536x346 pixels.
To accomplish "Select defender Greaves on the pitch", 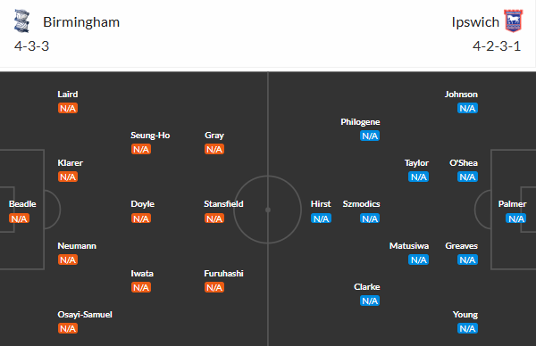I will point(462,246).
